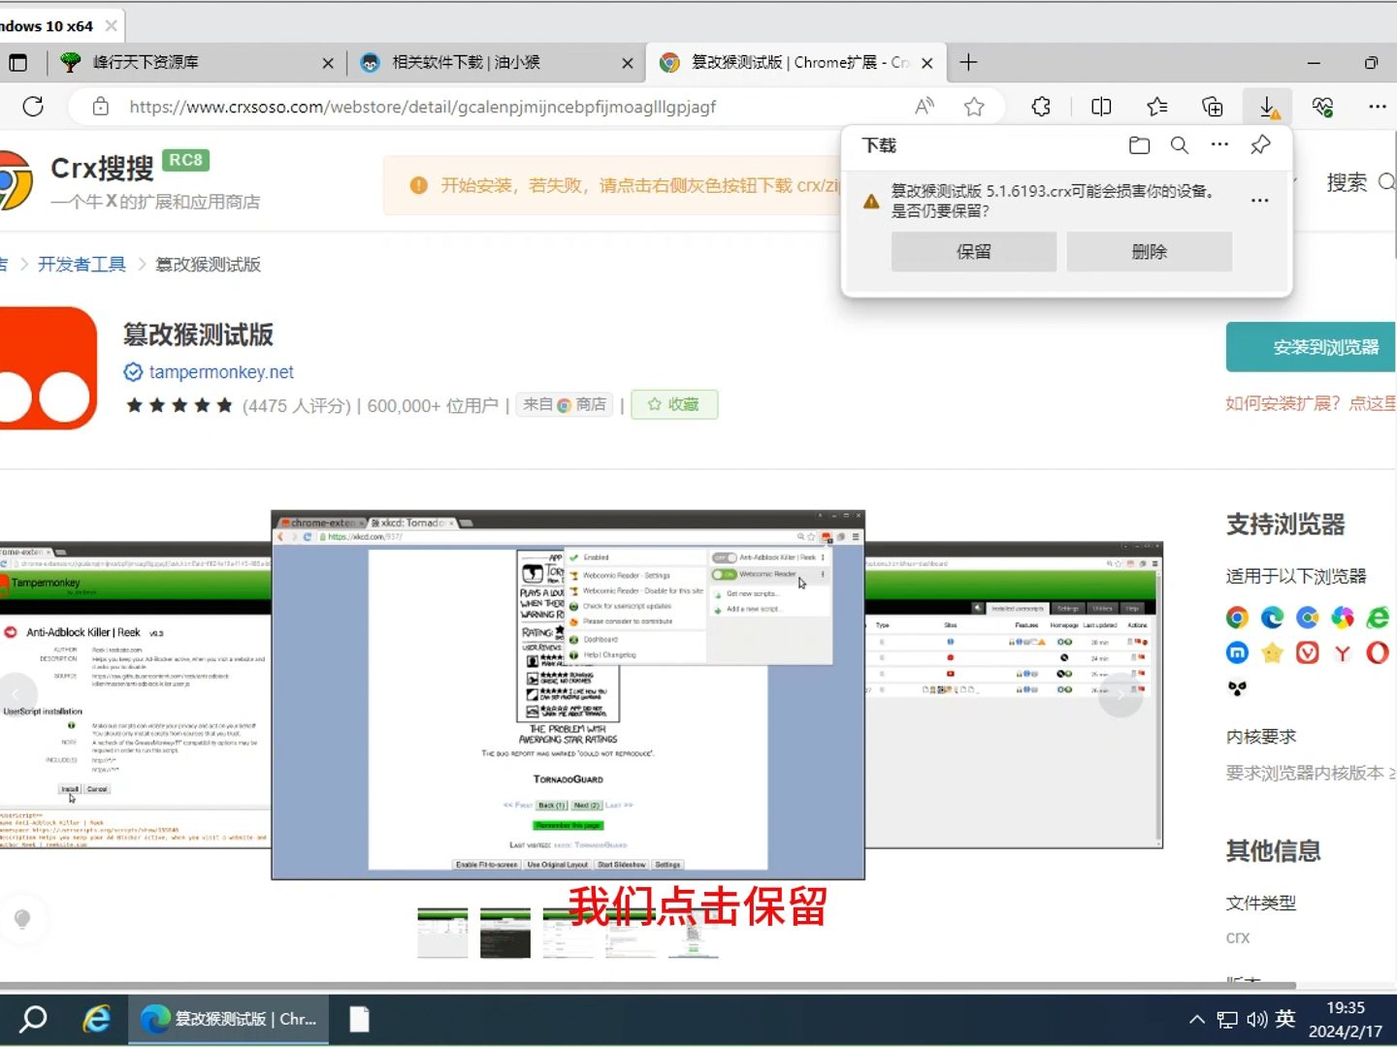Open the tampermonkey.net link
Viewport: 1397px width, 1047px height.
click(221, 372)
